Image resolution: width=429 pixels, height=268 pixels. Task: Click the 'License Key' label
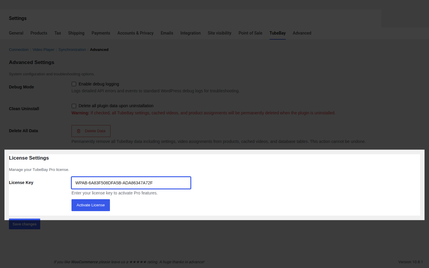click(x=21, y=183)
